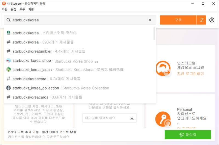The width and height of the screenshot is (219, 145).
Task: Click the green 활성화 activate button
Action: [x=188, y=135]
